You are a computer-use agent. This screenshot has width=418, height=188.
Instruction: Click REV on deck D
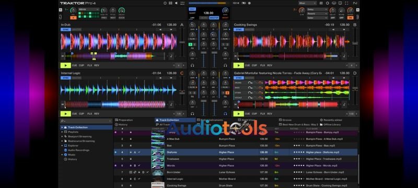coord(270,114)
